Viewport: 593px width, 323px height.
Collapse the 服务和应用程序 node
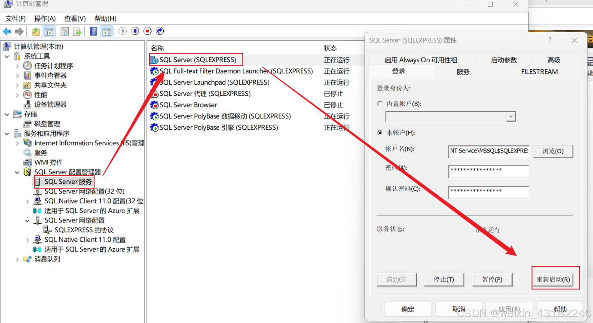[x=7, y=134]
